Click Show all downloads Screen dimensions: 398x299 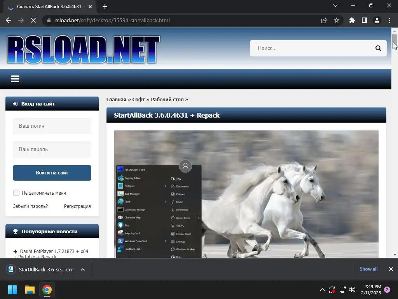(368, 269)
